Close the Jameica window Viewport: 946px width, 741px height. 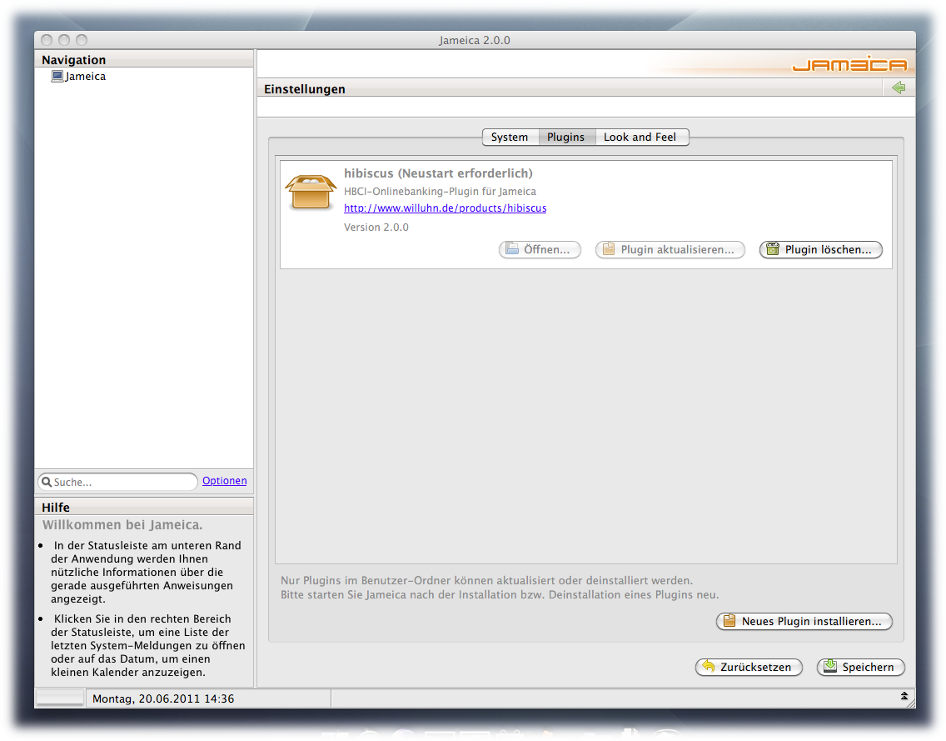[x=47, y=40]
